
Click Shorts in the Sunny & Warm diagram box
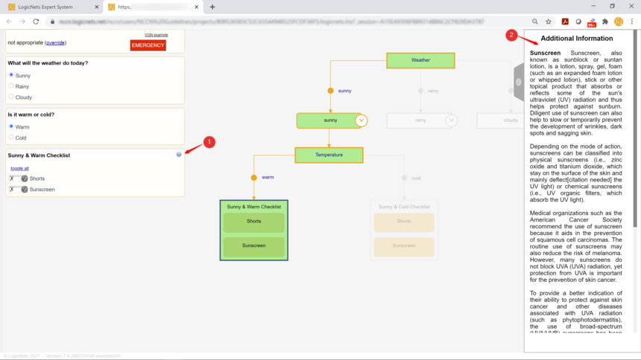tap(254, 222)
